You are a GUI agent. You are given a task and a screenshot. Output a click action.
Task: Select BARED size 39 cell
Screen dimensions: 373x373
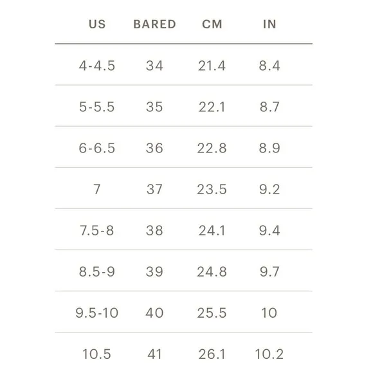point(154,271)
